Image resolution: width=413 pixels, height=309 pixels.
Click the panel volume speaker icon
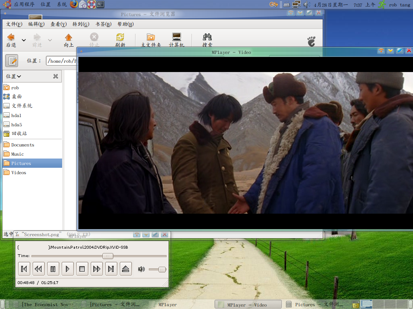click(307, 4)
